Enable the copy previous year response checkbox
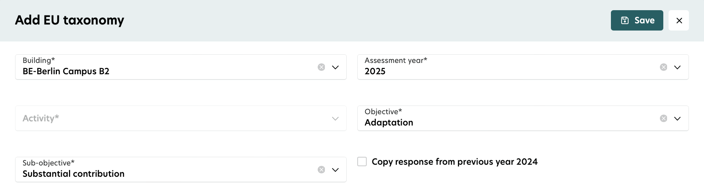Image resolution: width=704 pixels, height=196 pixels. coord(362,162)
